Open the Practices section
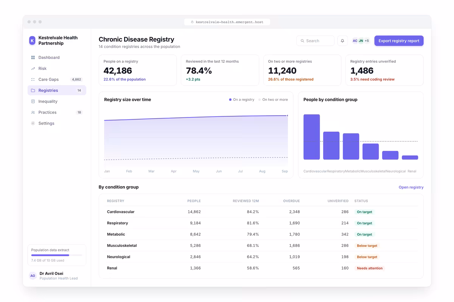454x302 pixels. pos(57,112)
